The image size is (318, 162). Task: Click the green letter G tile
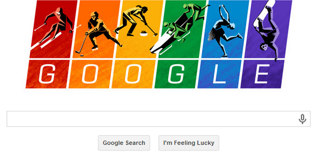pos(177,74)
